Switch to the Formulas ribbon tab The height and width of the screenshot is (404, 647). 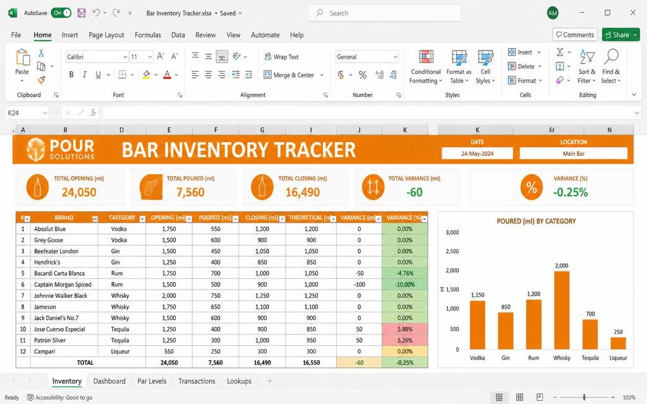point(148,35)
